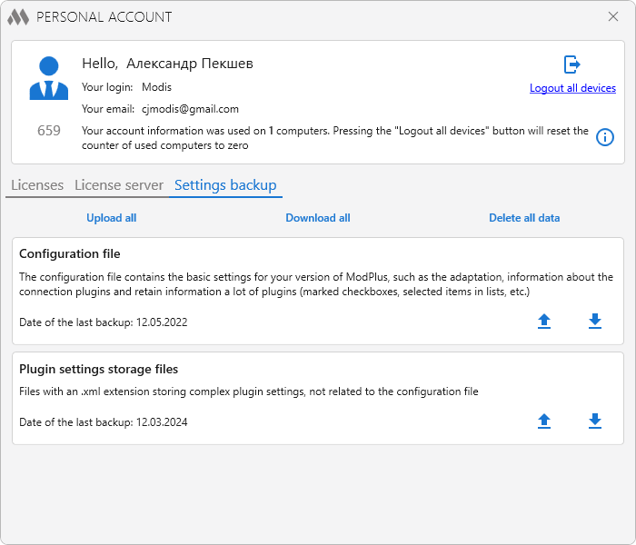Viewport: 636px width, 545px height.
Task: Click the Logout all devices link
Action: pos(572,88)
